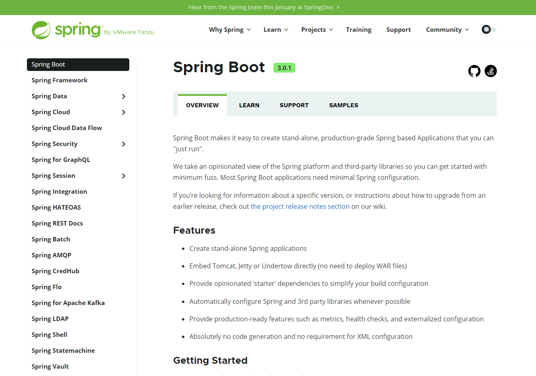Open the Stack Overflow icon
The width and height of the screenshot is (536, 376).
[x=491, y=71]
